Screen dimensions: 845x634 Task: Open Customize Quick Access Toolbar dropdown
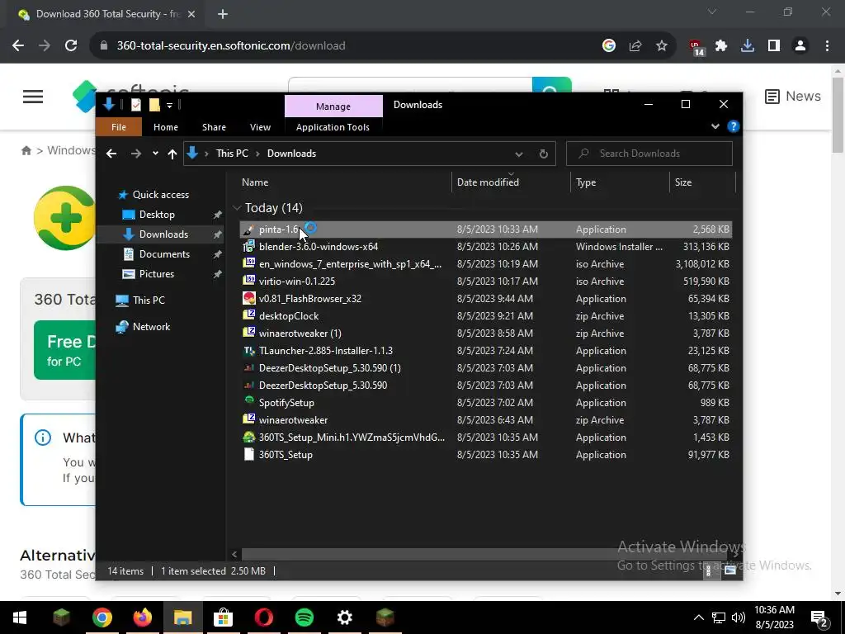tap(169, 105)
